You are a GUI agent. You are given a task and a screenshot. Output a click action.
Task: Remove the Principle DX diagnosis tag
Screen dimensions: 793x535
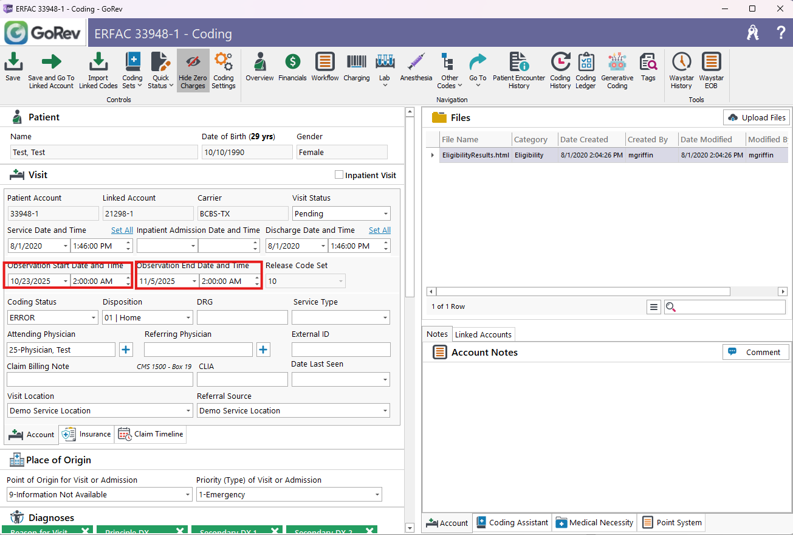coord(180,531)
